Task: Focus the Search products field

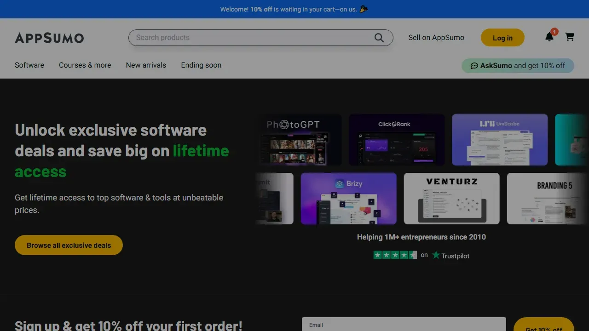Action: 260,38
